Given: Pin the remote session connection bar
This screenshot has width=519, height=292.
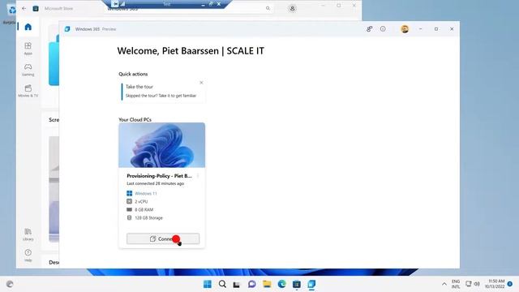Looking at the screenshot, I should 115,4.
